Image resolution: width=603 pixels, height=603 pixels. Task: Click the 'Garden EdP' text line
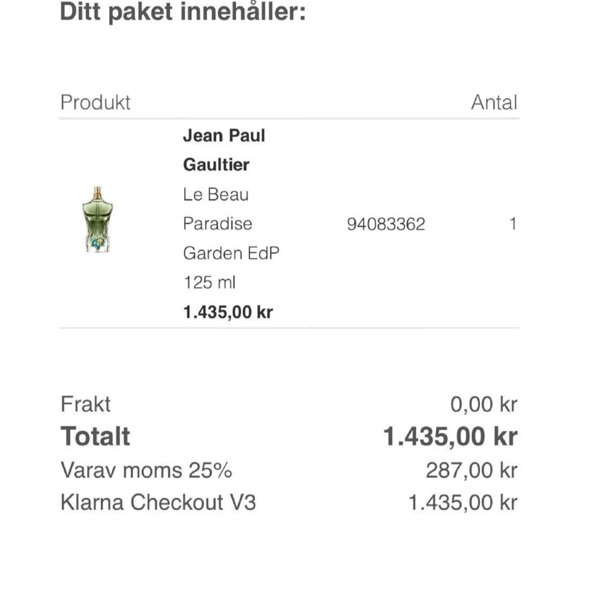pyautogui.click(x=231, y=253)
